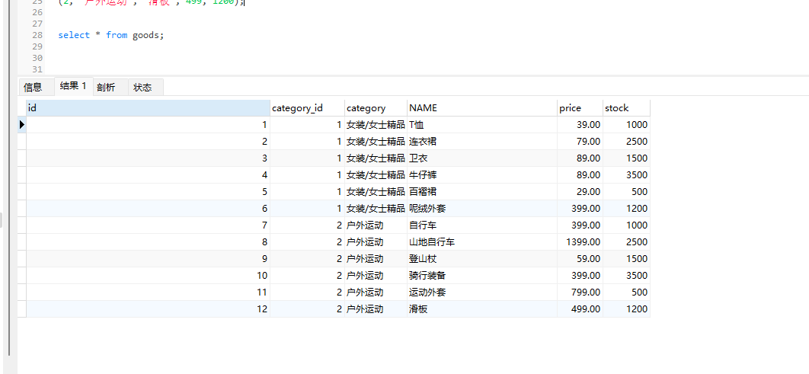Select the id column header
The image size is (809, 374).
pos(148,108)
